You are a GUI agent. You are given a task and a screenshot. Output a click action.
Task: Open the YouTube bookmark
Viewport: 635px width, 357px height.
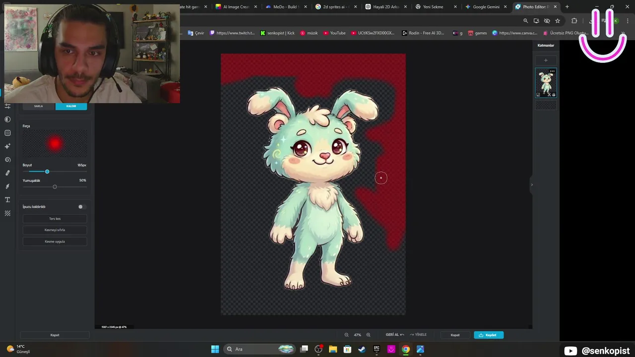click(334, 33)
